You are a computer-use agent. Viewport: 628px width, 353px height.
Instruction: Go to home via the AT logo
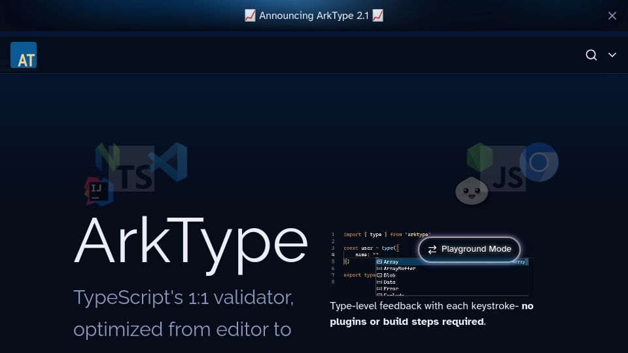tap(24, 55)
